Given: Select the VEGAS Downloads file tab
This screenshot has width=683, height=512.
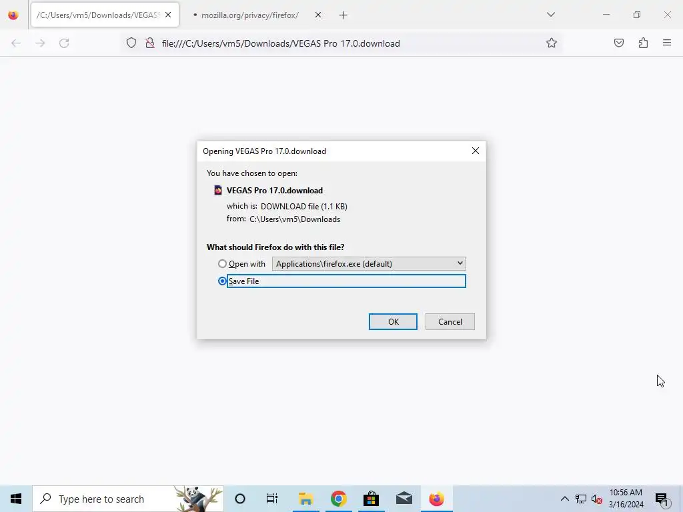Looking at the screenshot, I should [x=98, y=15].
